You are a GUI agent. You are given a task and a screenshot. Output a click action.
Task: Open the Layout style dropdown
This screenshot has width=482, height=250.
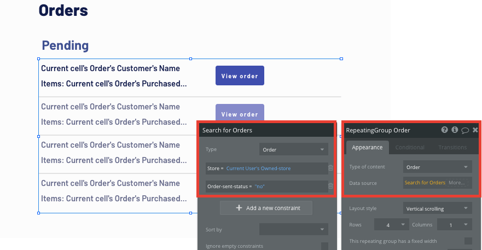438,208
